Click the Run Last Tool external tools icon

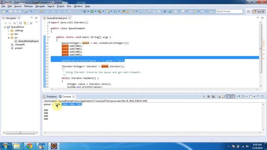[x=99, y=11]
